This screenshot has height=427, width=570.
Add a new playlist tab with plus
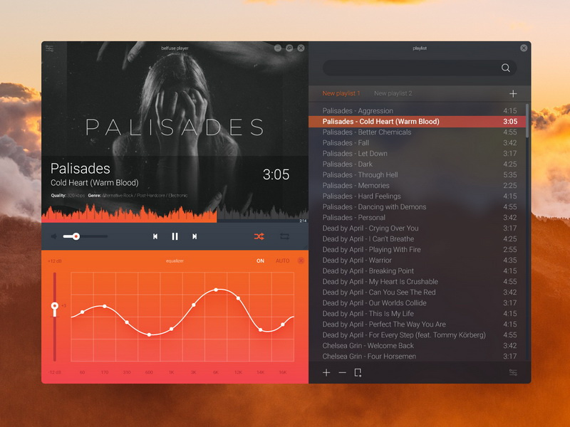513,94
